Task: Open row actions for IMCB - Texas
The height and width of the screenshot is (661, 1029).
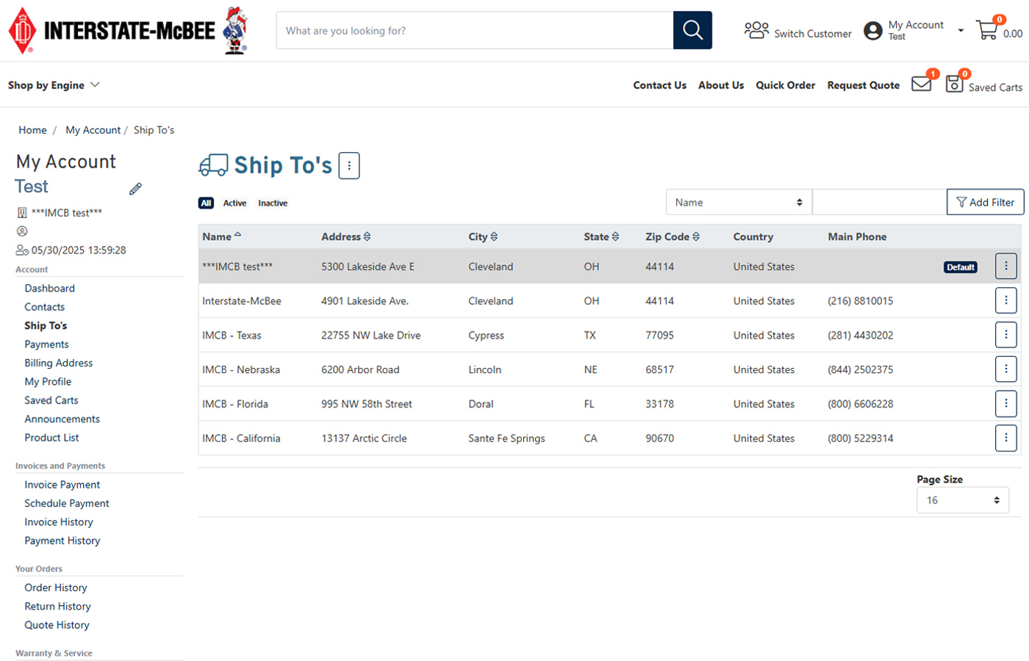Action: click(1005, 335)
